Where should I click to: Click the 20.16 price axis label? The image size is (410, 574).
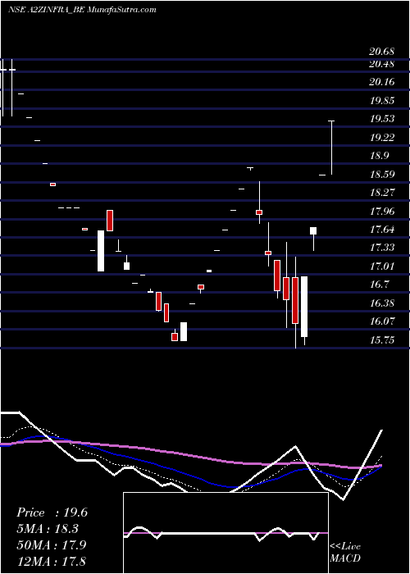tap(381, 82)
